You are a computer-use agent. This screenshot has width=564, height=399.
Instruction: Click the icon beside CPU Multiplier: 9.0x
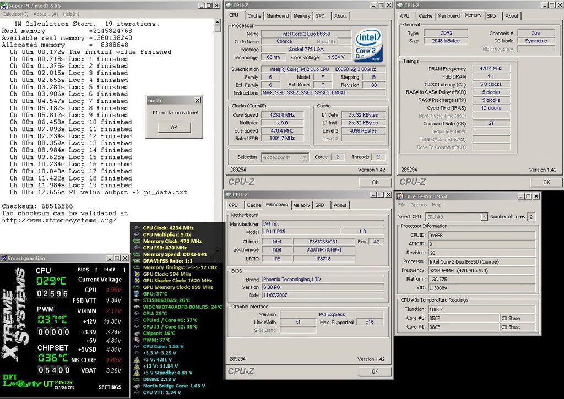[x=137, y=234]
